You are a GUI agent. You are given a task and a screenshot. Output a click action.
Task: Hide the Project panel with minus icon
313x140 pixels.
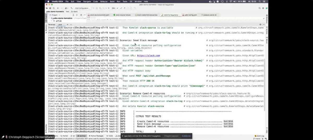[x=85, y=15]
